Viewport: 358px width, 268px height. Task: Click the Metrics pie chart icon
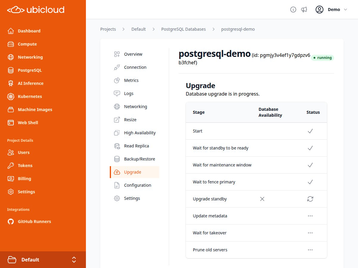[117, 80]
